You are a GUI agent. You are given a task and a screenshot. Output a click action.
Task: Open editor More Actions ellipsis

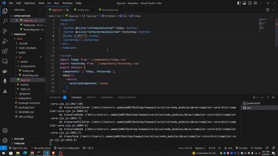coord(273,10)
